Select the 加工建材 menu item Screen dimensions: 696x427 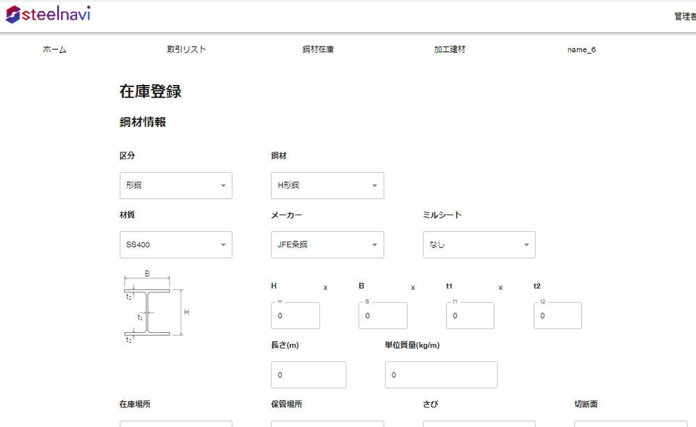[450, 49]
